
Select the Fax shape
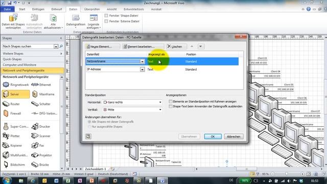(x=38, y=145)
